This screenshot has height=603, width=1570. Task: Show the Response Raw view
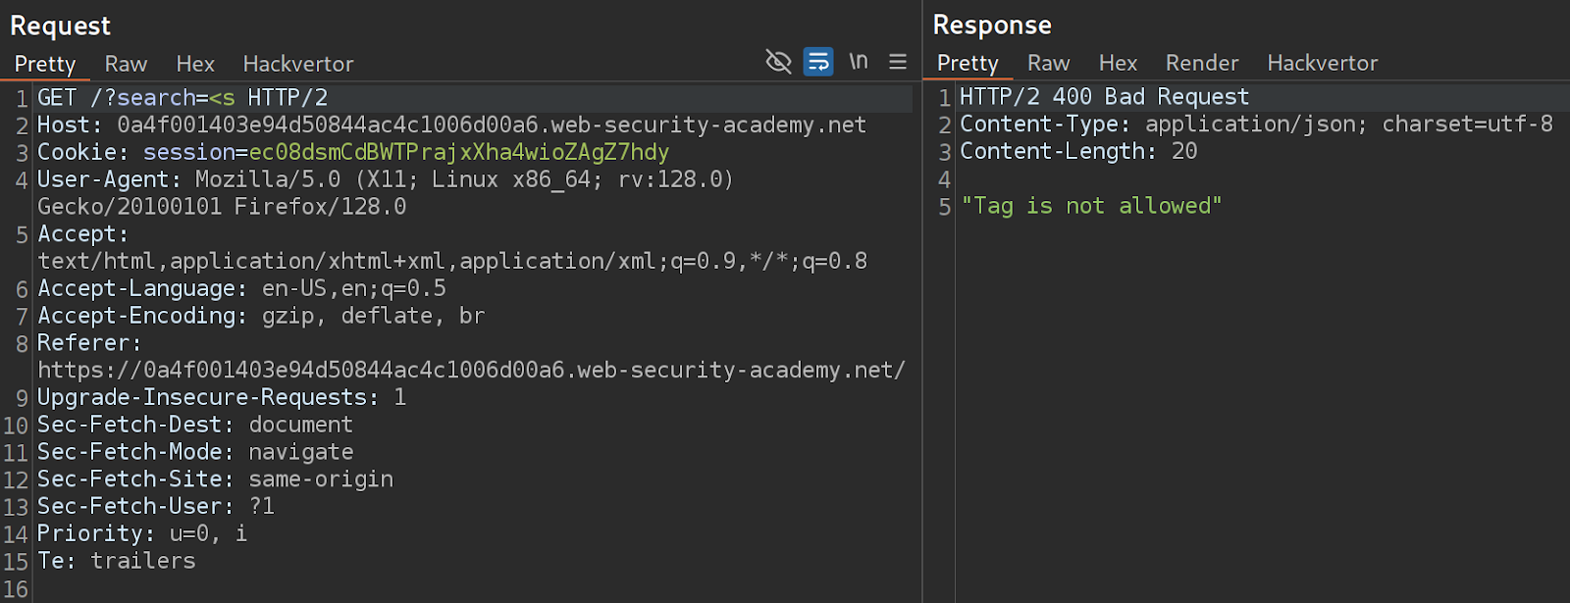pos(1048,63)
